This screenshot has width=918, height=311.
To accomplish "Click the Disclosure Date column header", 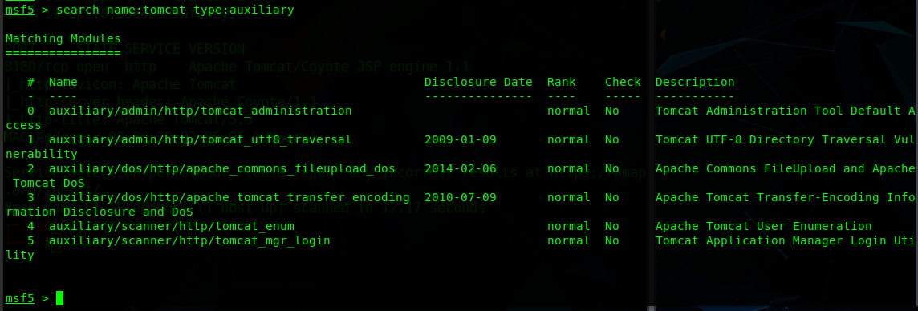I will click(478, 82).
